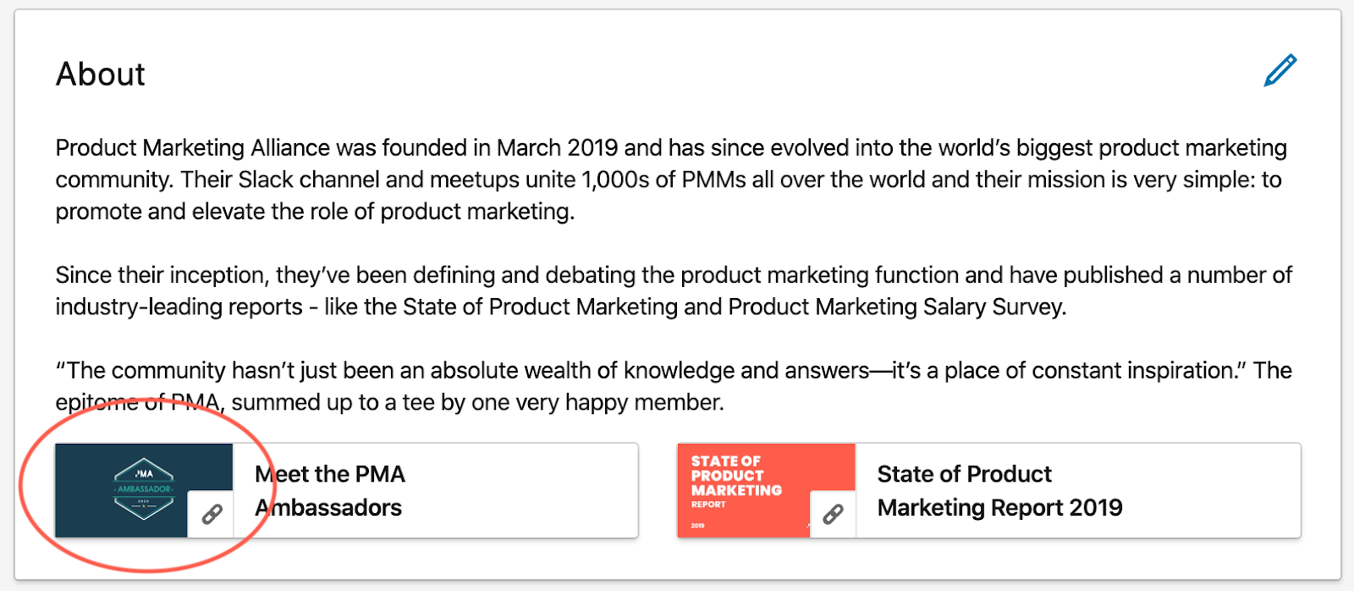
Task: Click the pencil edit icon for About
Action: [1280, 71]
